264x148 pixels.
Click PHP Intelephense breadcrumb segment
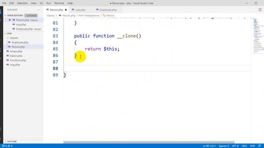point(89,16)
